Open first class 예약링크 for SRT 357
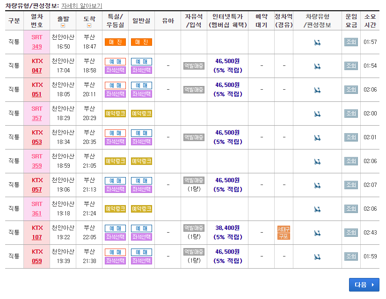This screenshot has width=386, height=299. click(115, 114)
